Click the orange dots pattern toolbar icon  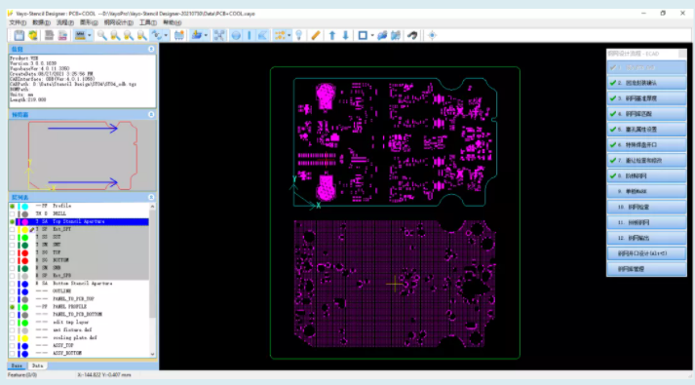(280, 35)
